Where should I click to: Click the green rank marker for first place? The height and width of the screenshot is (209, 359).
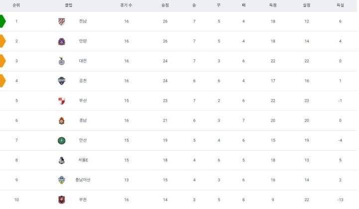tap(3, 21)
